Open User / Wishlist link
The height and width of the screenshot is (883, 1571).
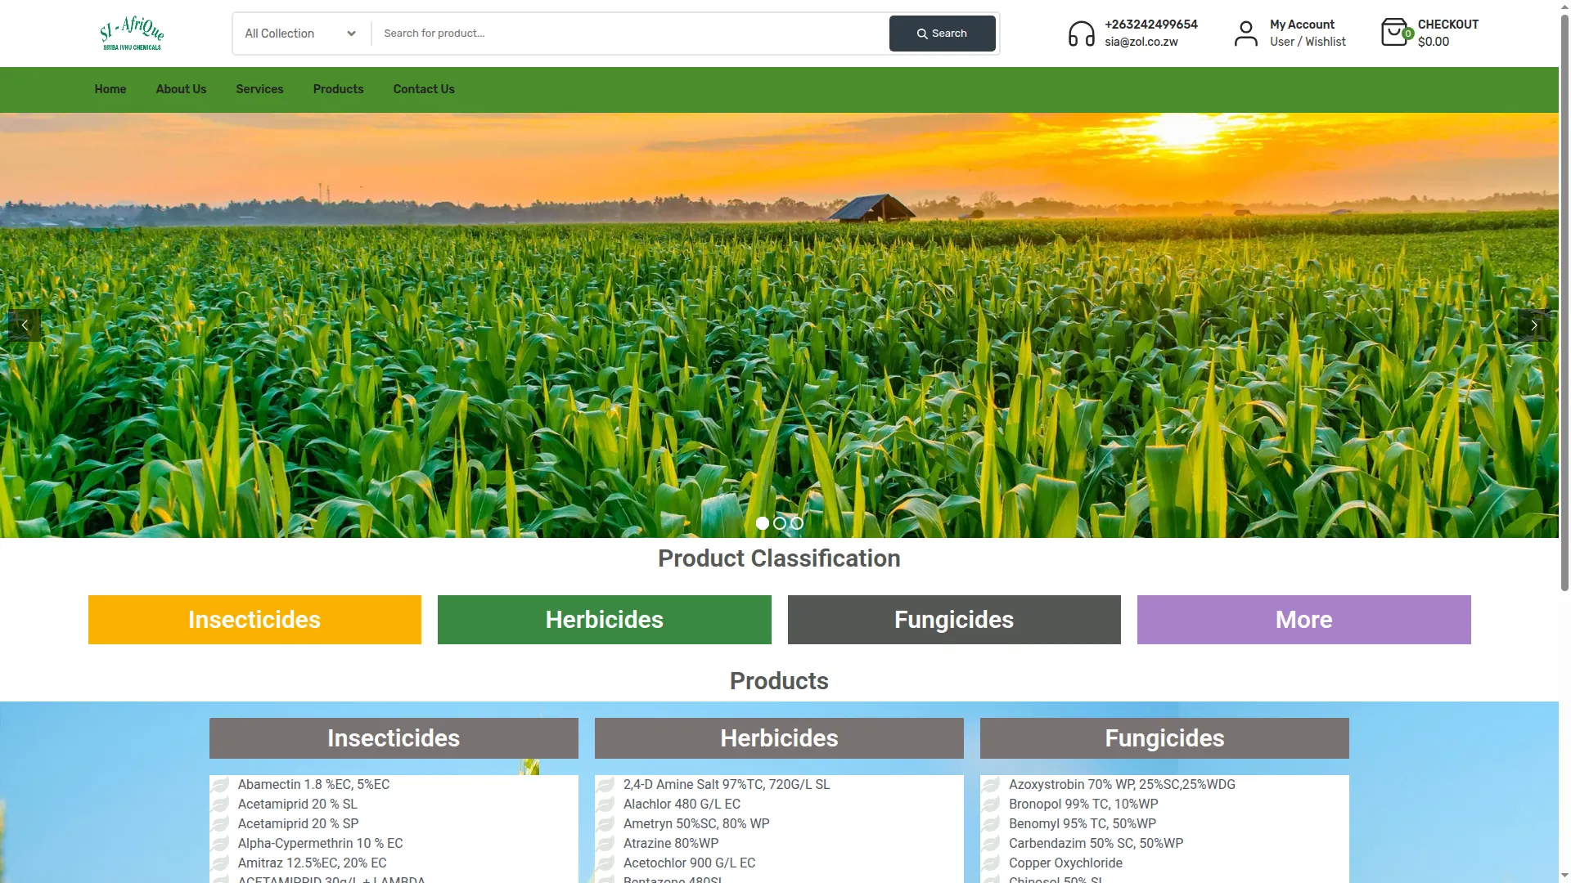click(x=1308, y=42)
